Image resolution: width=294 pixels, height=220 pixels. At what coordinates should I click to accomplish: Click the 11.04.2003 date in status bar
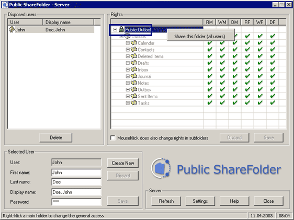[x=262, y=216]
